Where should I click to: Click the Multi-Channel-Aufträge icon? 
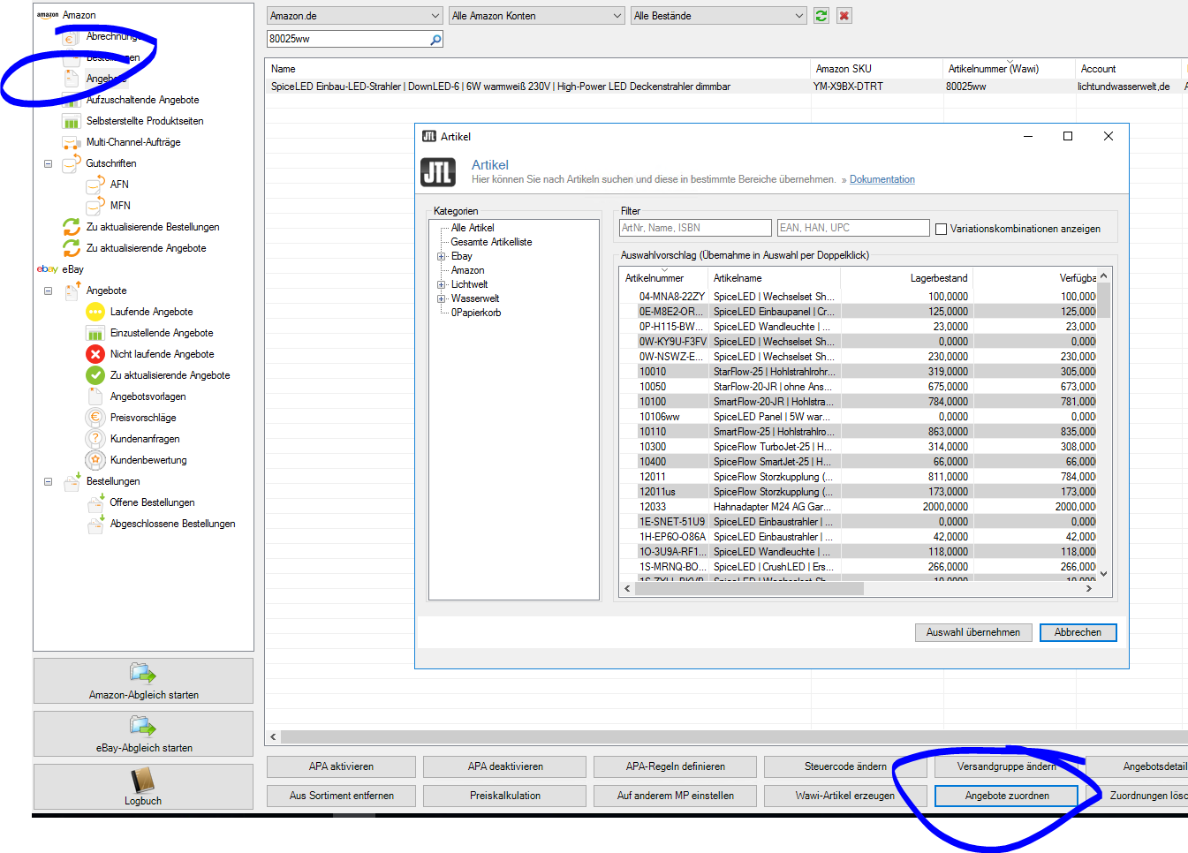point(72,142)
